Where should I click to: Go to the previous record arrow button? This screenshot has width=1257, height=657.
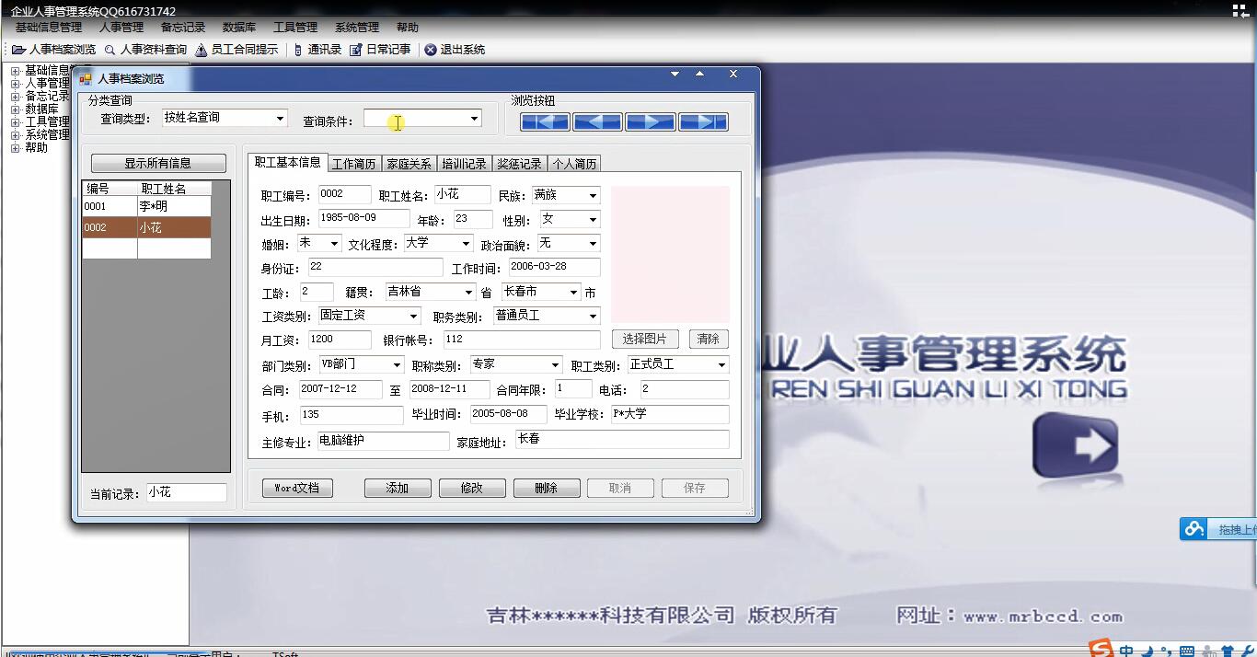pyautogui.click(x=597, y=121)
